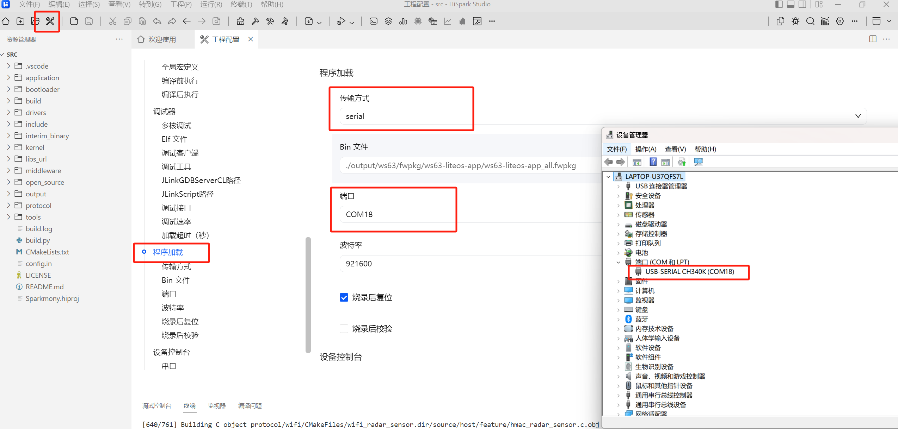
Task: Open the terminal icon in toolbar
Action: click(x=374, y=21)
